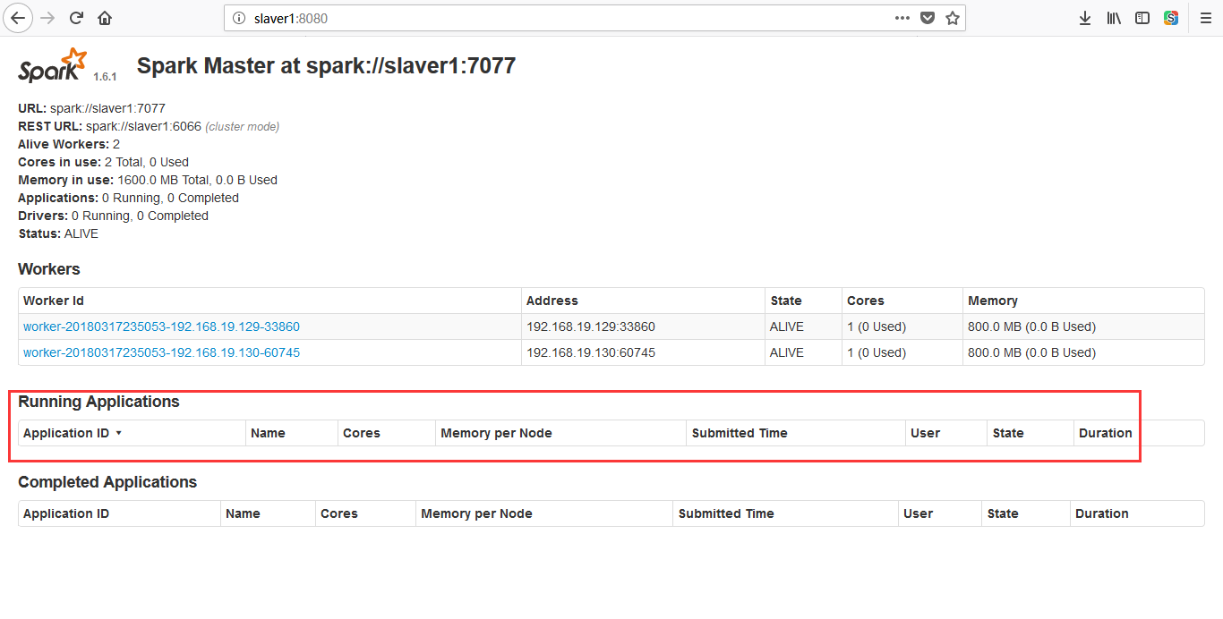This screenshot has width=1223, height=619.
Task: Click ALIVE state of worker 192.168.19.130
Action: (x=787, y=352)
